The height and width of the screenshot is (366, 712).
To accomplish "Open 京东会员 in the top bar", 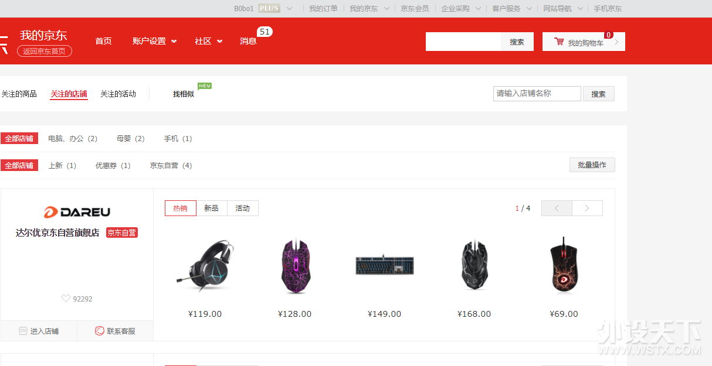I will 415,9.
